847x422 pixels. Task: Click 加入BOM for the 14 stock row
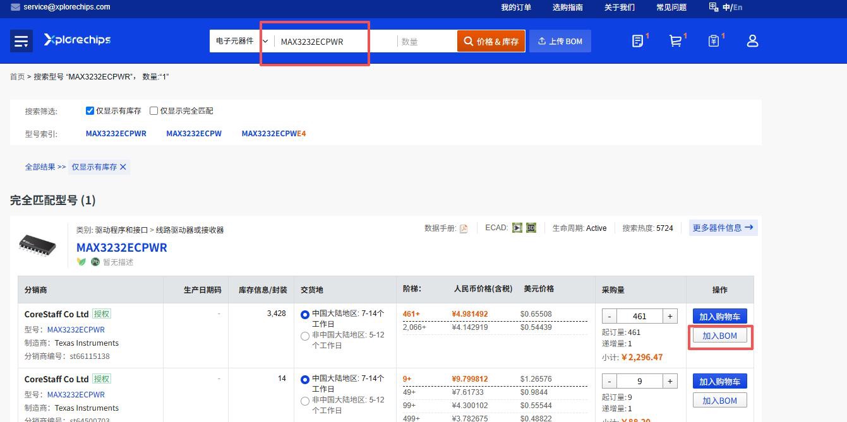[x=719, y=401]
